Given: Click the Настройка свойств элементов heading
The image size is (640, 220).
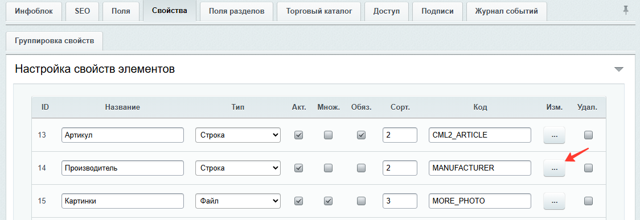Looking at the screenshot, I should (x=95, y=69).
